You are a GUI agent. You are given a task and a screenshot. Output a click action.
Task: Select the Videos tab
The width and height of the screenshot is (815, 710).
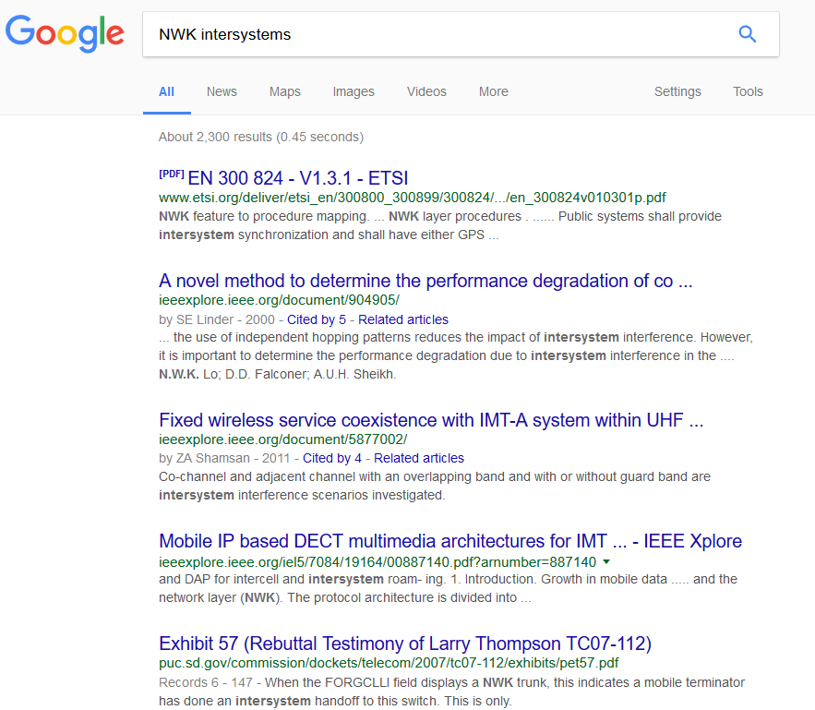(426, 91)
